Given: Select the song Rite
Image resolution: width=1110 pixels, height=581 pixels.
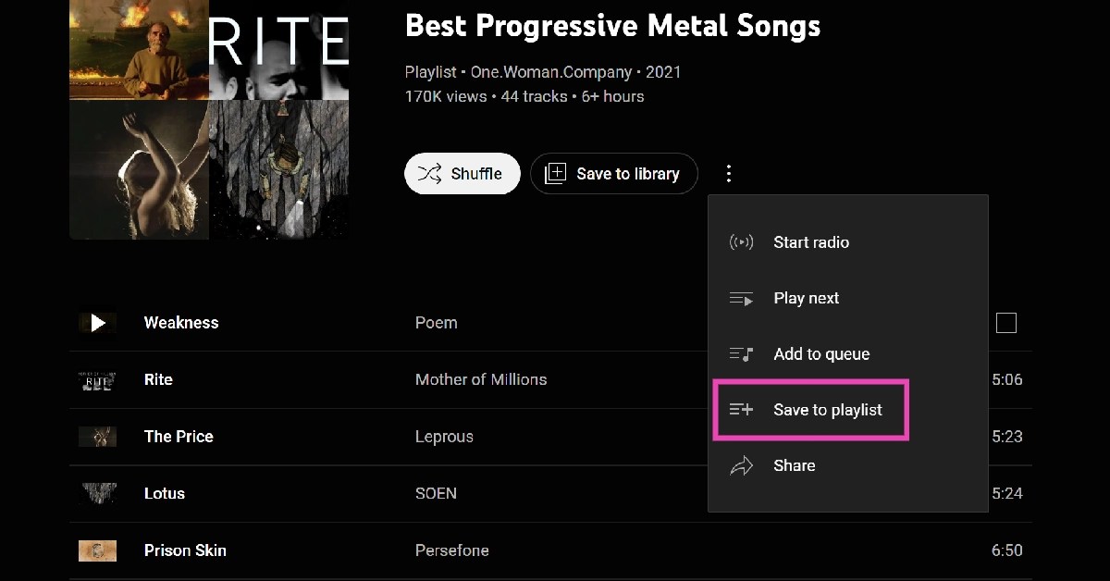Looking at the screenshot, I should [x=158, y=379].
